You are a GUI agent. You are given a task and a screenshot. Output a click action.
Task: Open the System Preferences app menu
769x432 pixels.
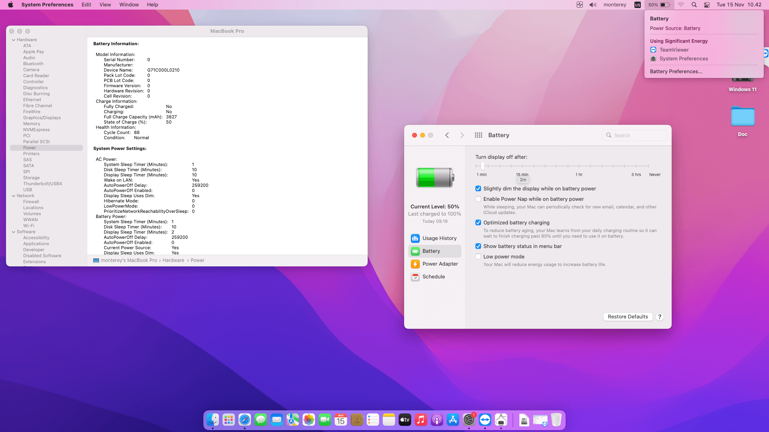click(47, 5)
